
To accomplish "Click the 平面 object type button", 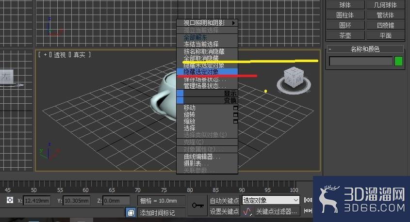I will [385, 35].
